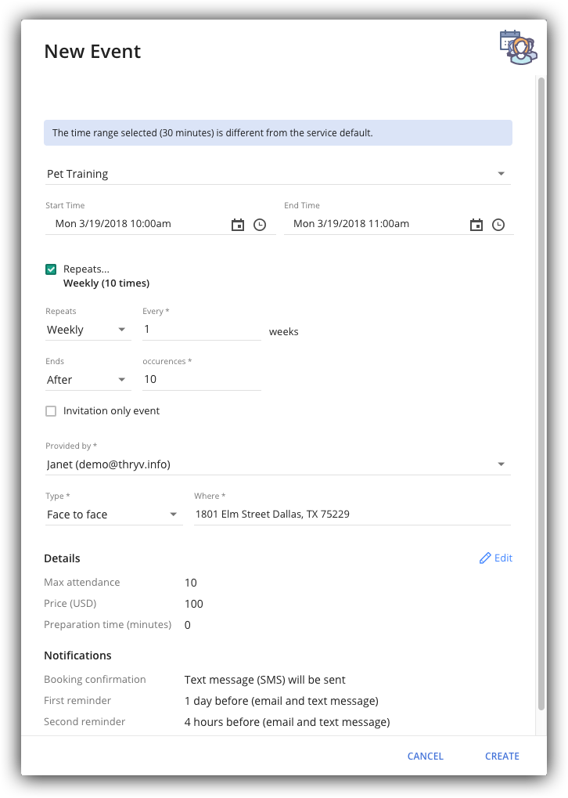Click the occurrences field showing 10
The image size is (568, 798).
tap(201, 379)
